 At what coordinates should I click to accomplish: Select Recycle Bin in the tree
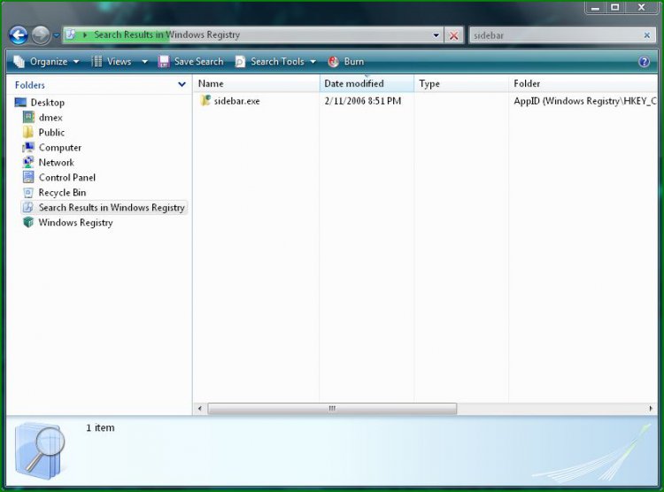(54, 193)
